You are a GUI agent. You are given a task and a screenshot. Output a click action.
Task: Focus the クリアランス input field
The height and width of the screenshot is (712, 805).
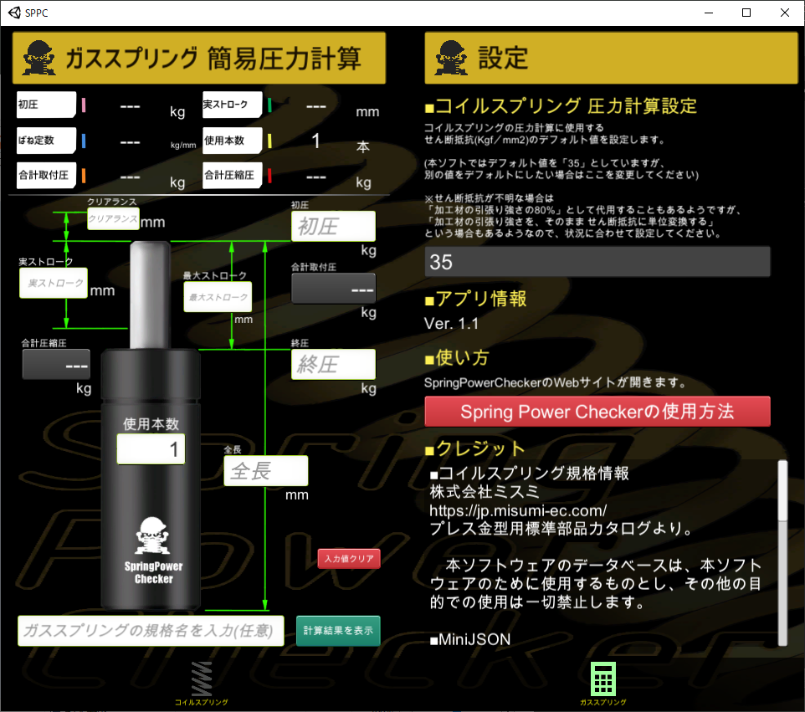113,218
